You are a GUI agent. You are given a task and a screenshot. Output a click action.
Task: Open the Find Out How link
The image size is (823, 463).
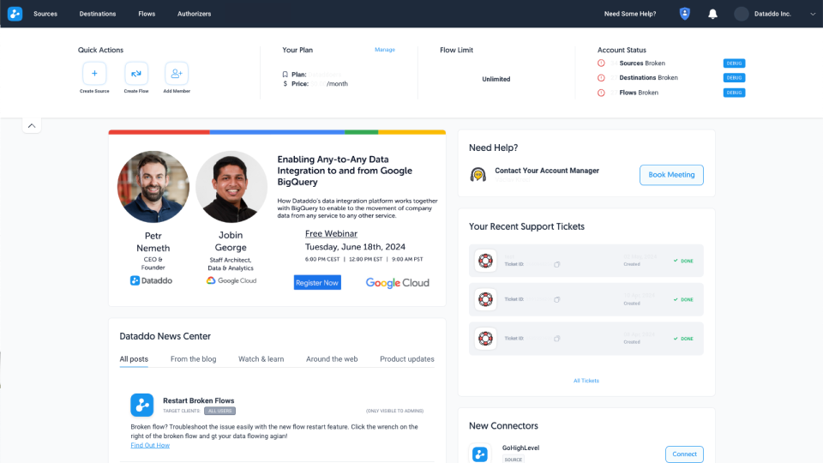click(x=150, y=445)
